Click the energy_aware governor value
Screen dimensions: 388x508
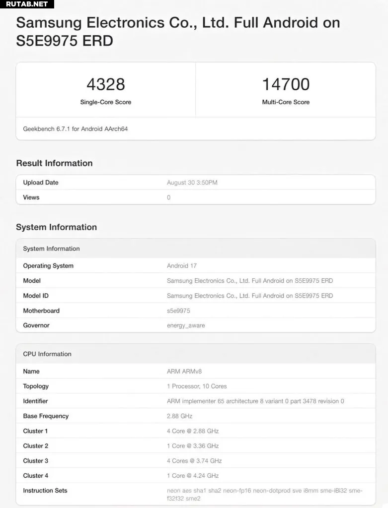pyautogui.click(x=186, y=325)
